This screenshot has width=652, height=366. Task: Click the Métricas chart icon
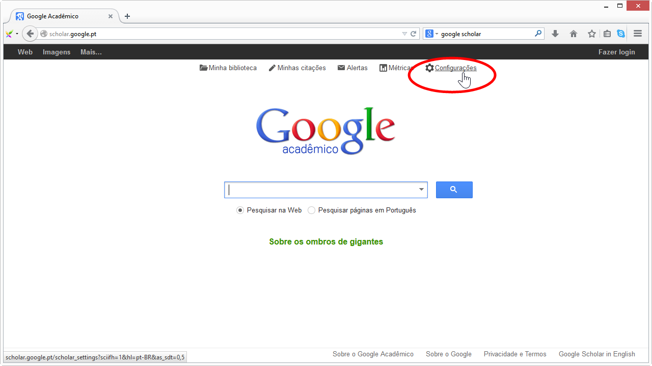coord(383,68)
